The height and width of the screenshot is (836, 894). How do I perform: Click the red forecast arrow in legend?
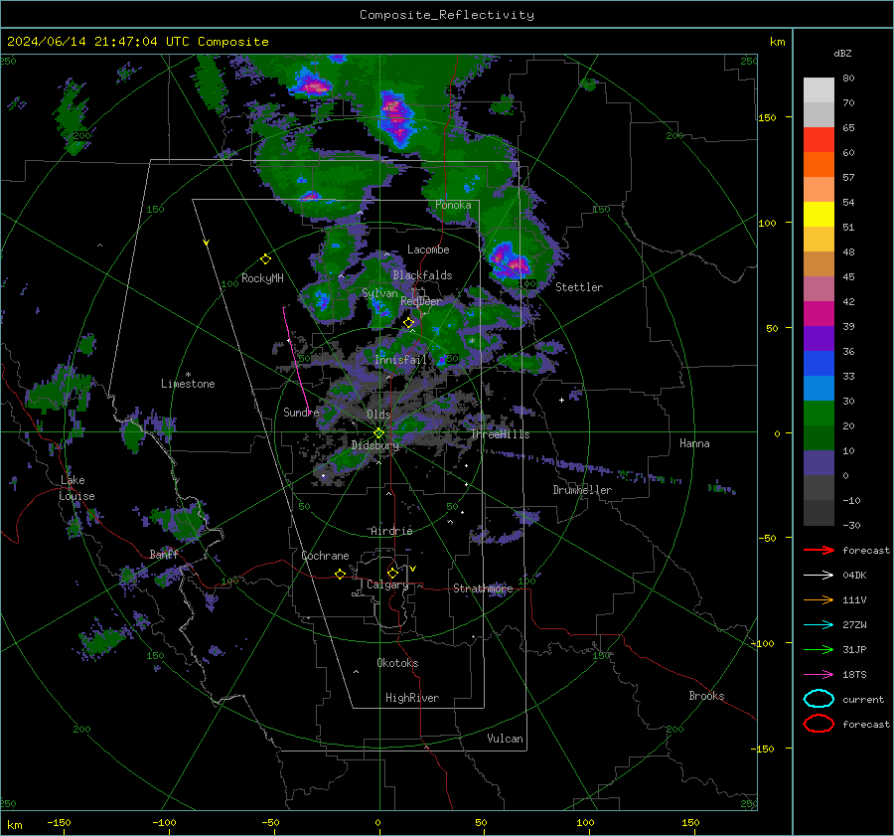pos(819,550)
